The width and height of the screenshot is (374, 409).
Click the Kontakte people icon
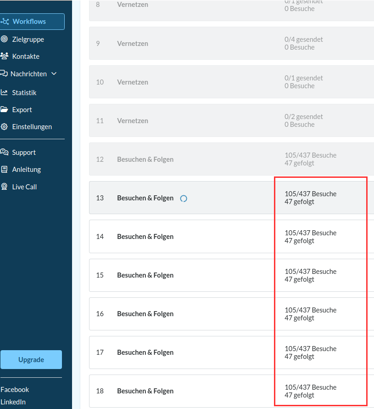pyautogui.click(x=4, y=56)
